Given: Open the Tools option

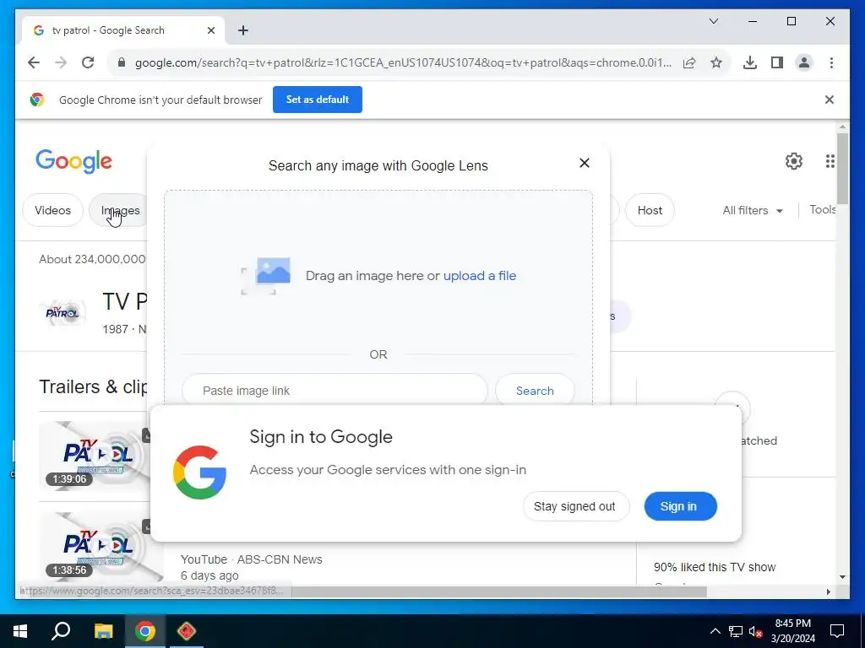Looking at the screenshot, I should pyautogui.click(x=823, y=209).
